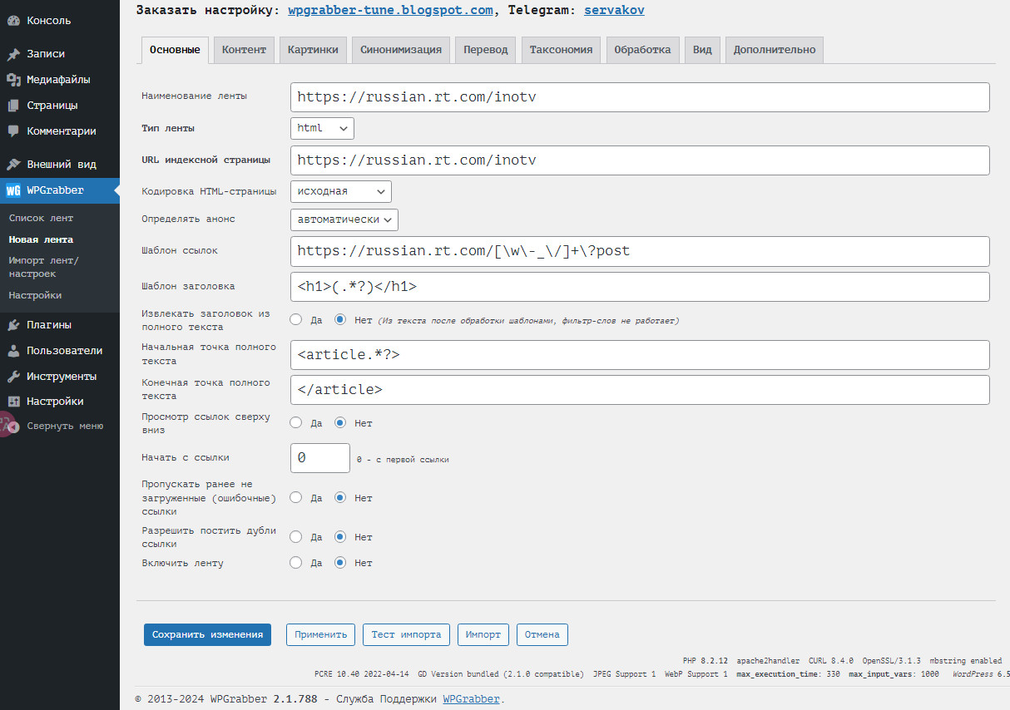
Task: Focus the Начальная точка полного текста field
Action: pyautogui.click(x=640, y=354)
